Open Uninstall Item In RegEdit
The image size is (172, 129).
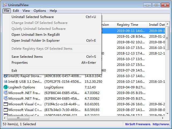click(x=35, y=35)
